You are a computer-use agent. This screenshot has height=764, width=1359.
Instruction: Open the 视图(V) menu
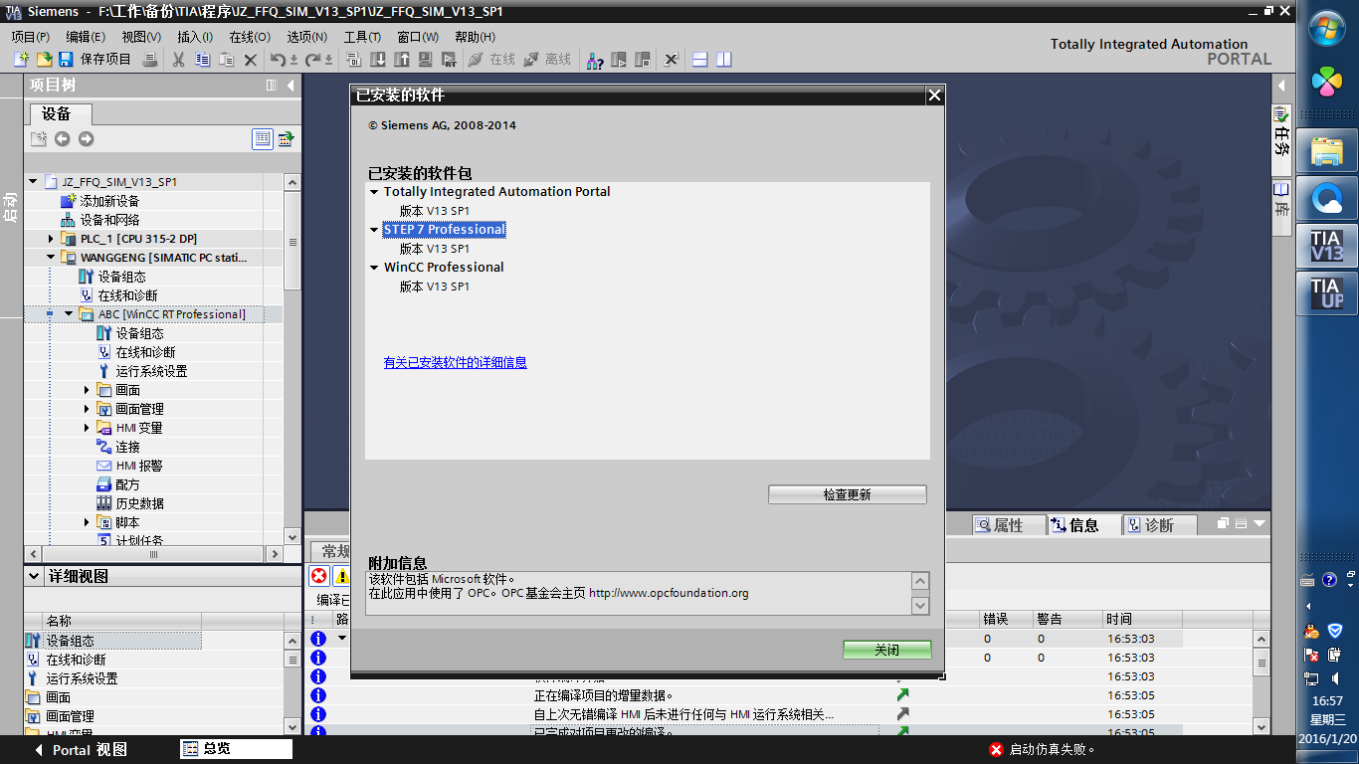(x=141, y=37)
